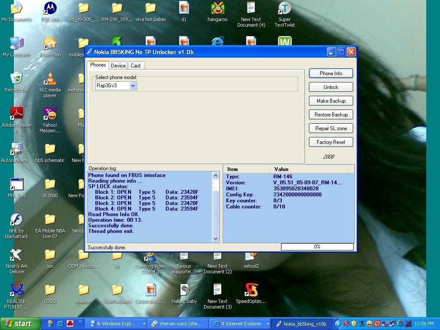
Task: Open the dc2000 folder
Action: (x=50, y=188)
